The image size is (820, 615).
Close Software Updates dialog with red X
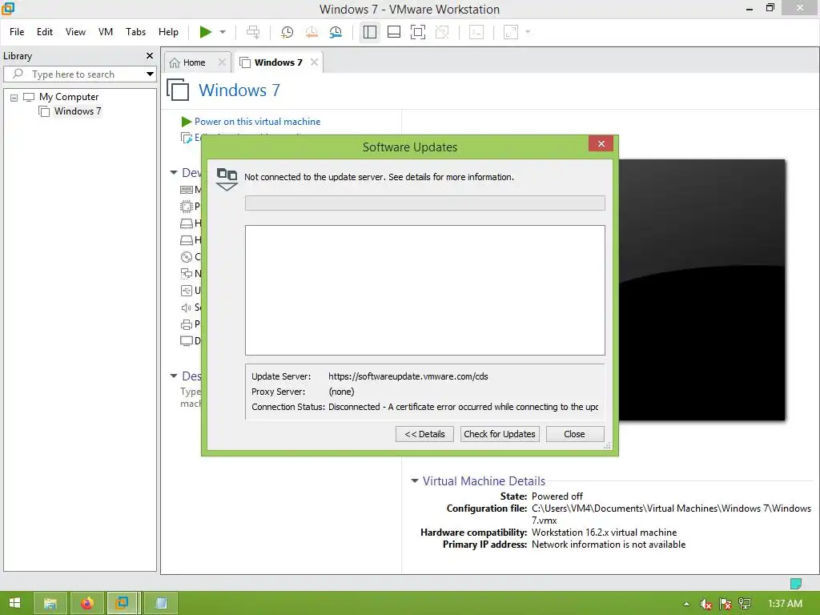point(601,143)
